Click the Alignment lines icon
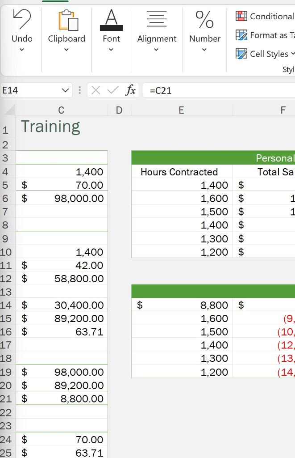 click(x=157, y=19)
